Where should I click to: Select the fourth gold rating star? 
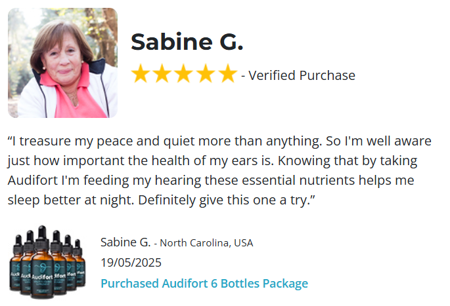[206, 74]
